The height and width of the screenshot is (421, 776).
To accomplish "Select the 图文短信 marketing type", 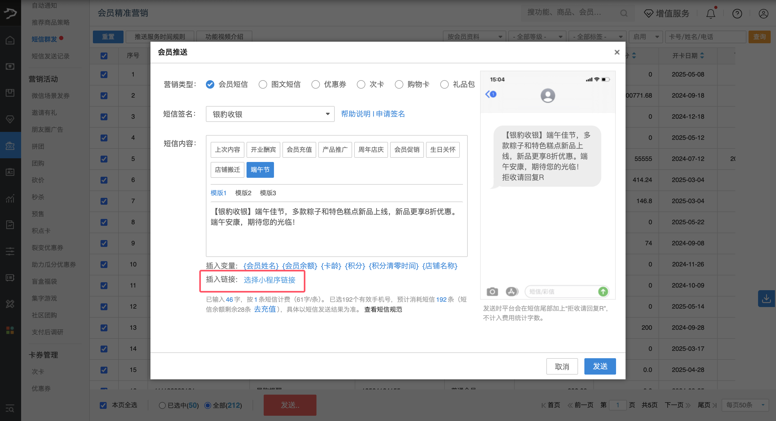I will click(263, 84).
